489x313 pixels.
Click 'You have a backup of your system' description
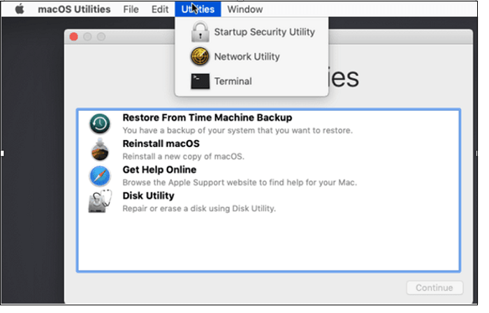[x=238, y=130]
